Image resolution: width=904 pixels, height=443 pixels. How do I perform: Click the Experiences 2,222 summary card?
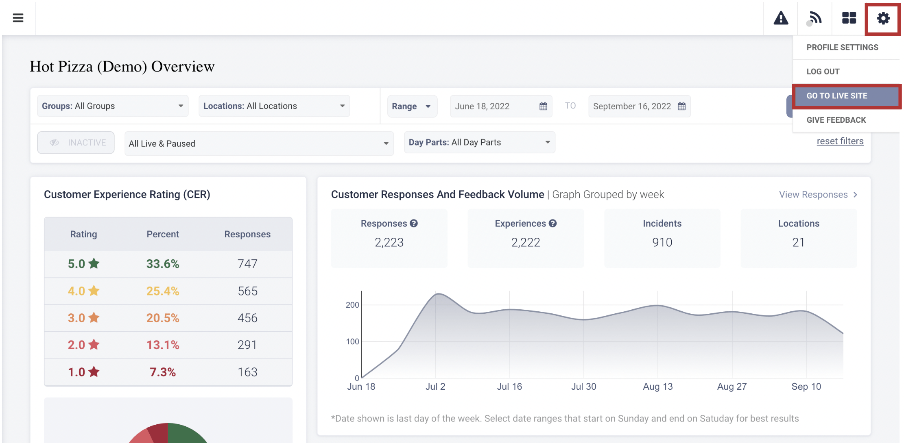click(x=526, y=238)
